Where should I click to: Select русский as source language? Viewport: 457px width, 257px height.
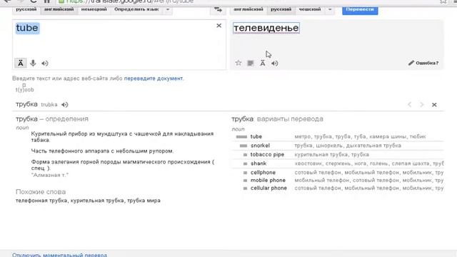26,9
